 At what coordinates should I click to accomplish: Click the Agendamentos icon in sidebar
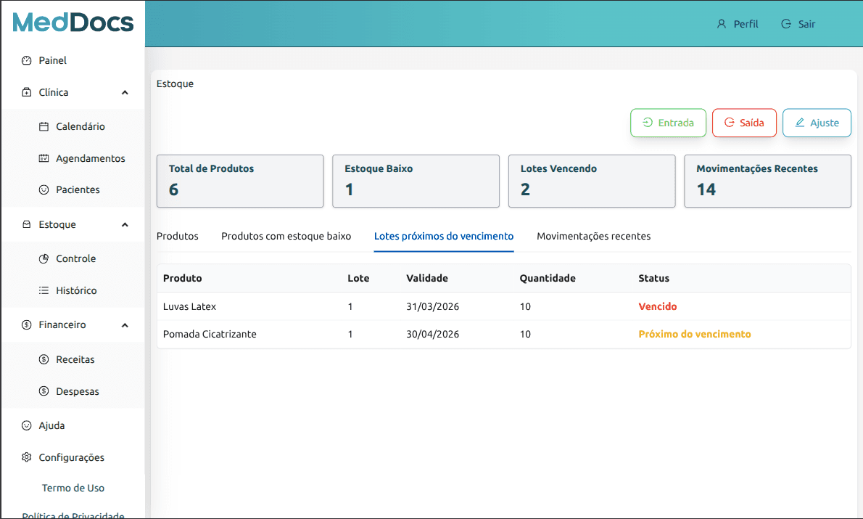coord(44,158)
